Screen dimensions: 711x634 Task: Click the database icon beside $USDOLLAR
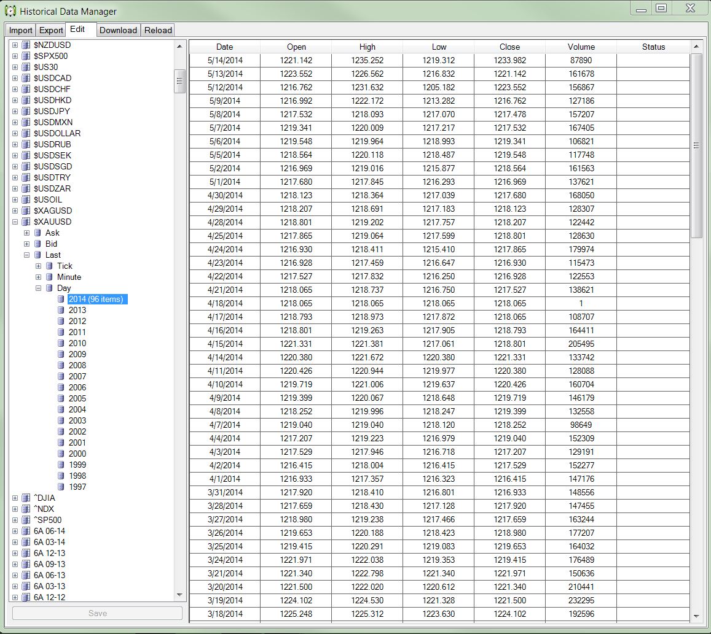tap(26, 134)
